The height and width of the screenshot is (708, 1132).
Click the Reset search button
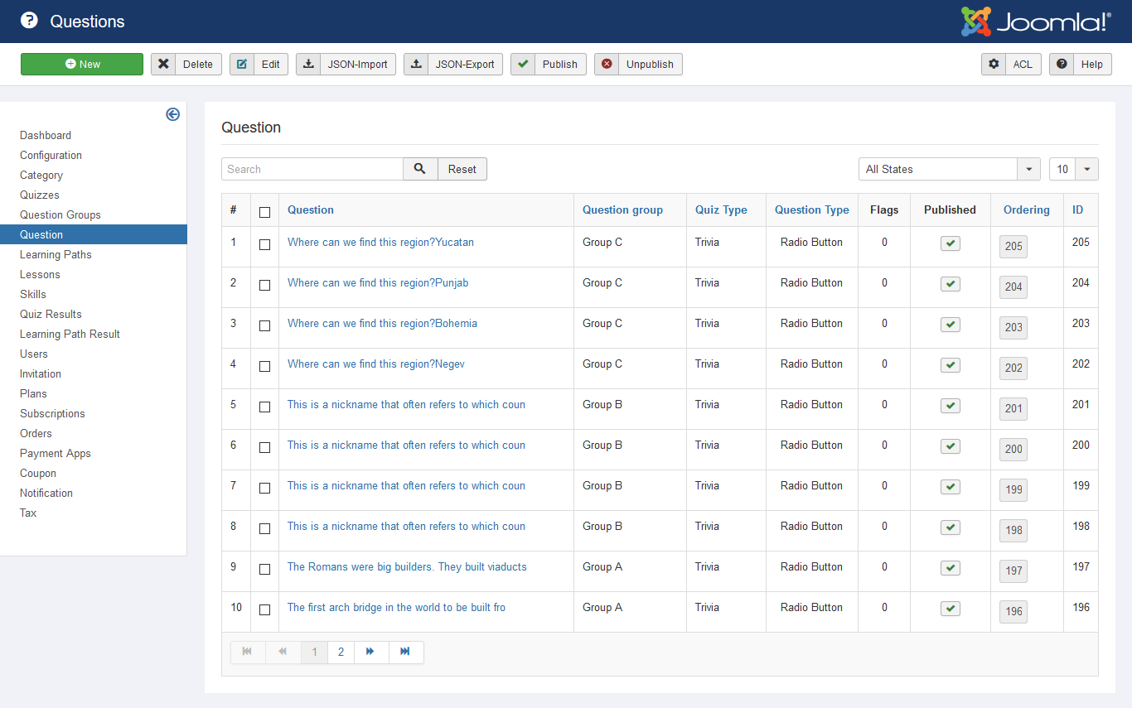pyautogui.click(x=462, y=169)
